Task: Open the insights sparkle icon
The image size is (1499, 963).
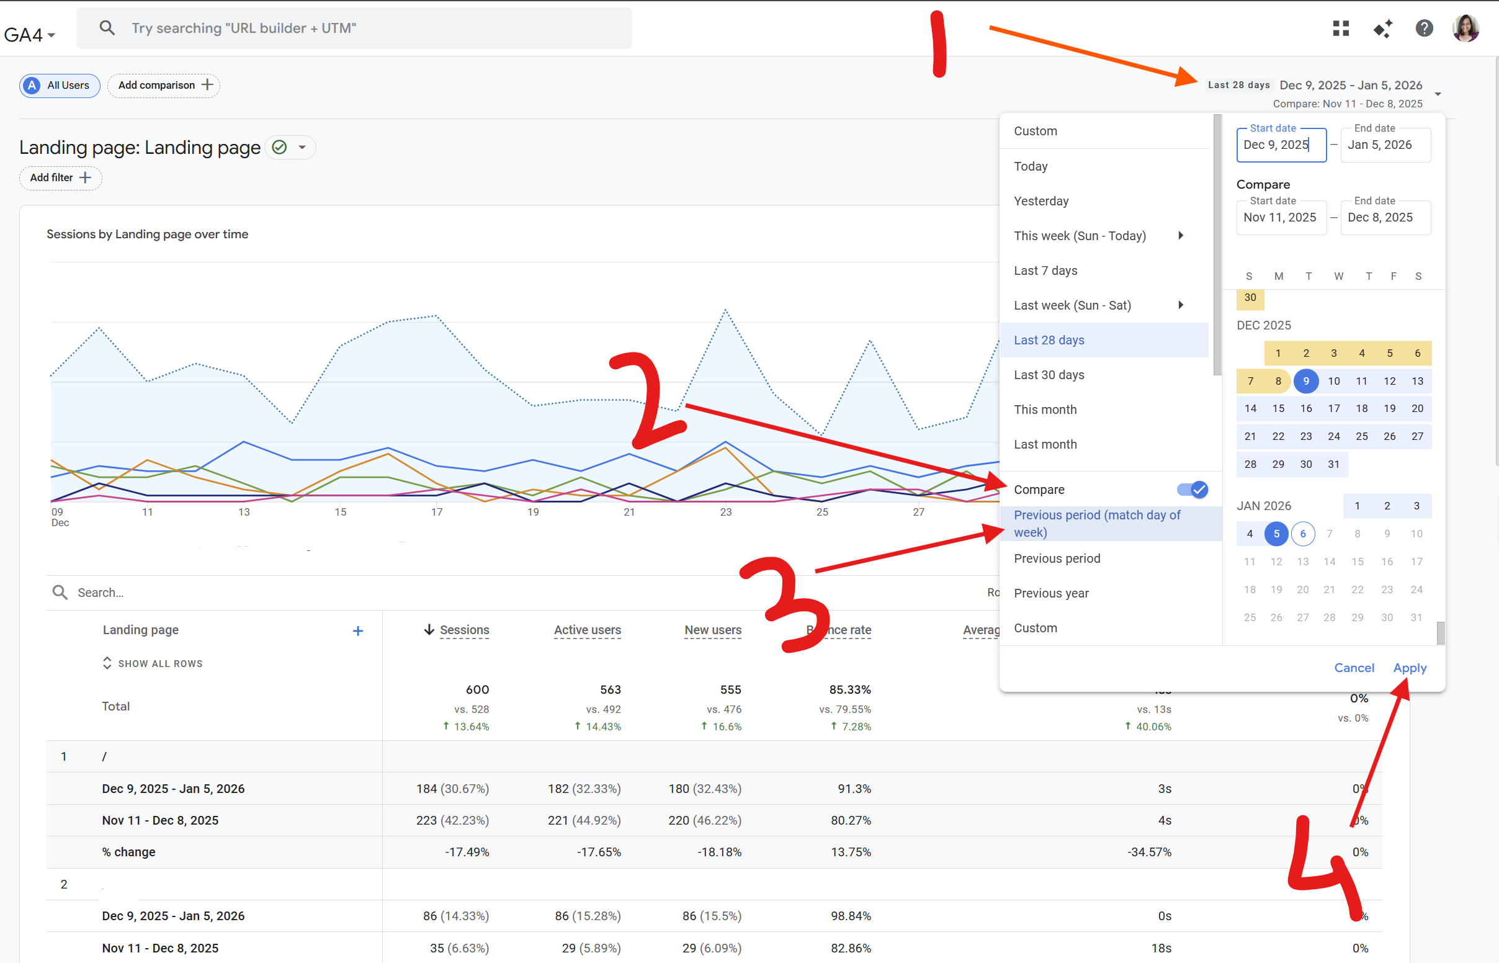Action: (x=1383, y=28)
